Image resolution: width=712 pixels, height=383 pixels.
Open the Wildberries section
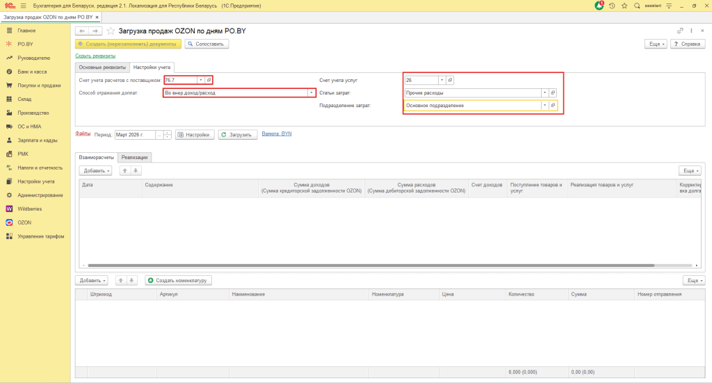click(29, 209)
